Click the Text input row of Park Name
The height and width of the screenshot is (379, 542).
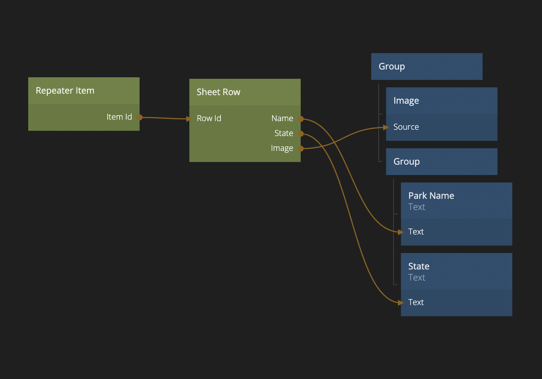[456, 232]
